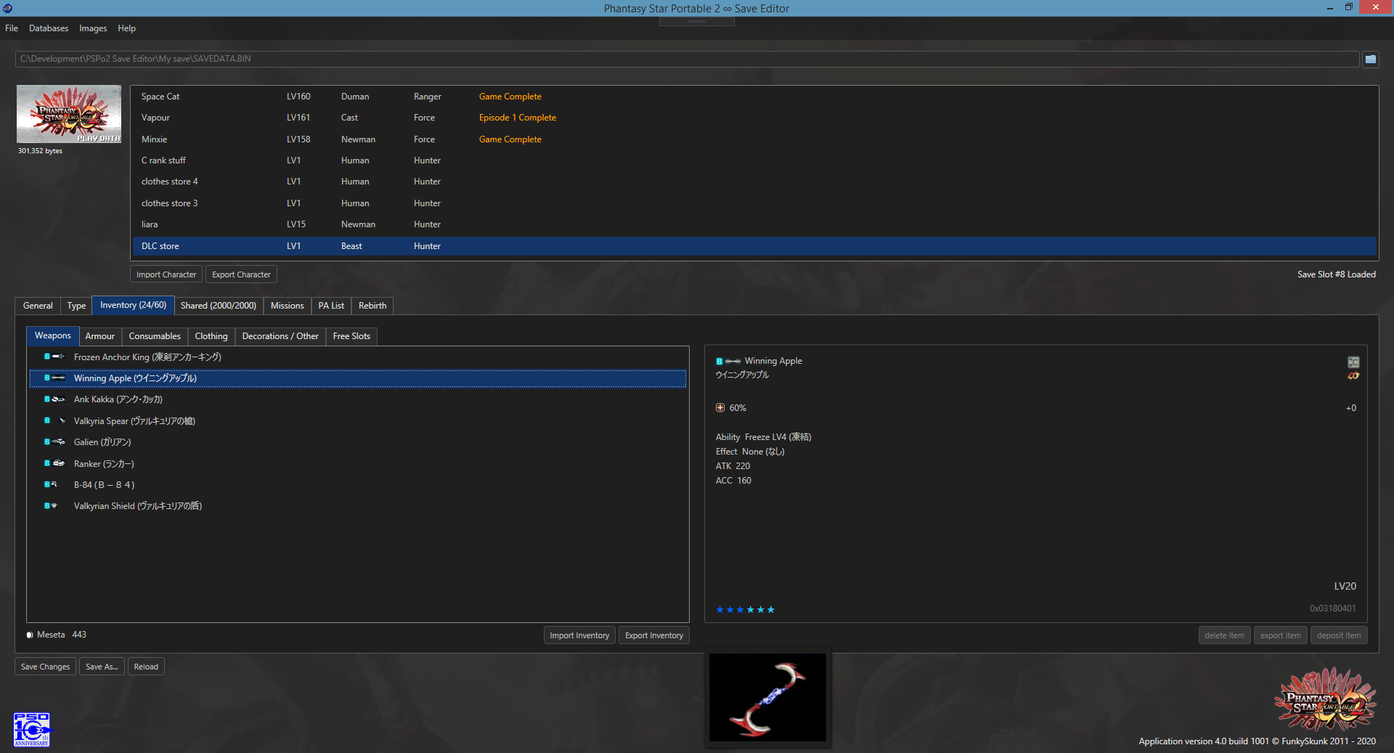Click the Reload button
The image size is (1394, 753).
146,667
